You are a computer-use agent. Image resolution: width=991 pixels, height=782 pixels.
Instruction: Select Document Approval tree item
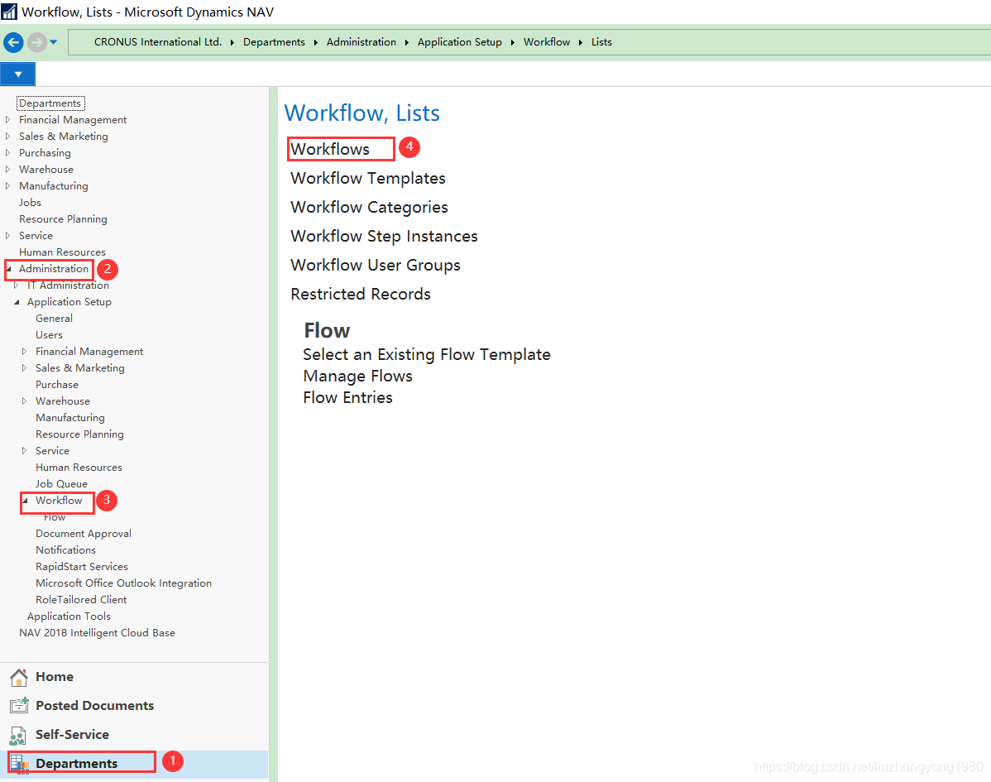(x=84, y=533)
